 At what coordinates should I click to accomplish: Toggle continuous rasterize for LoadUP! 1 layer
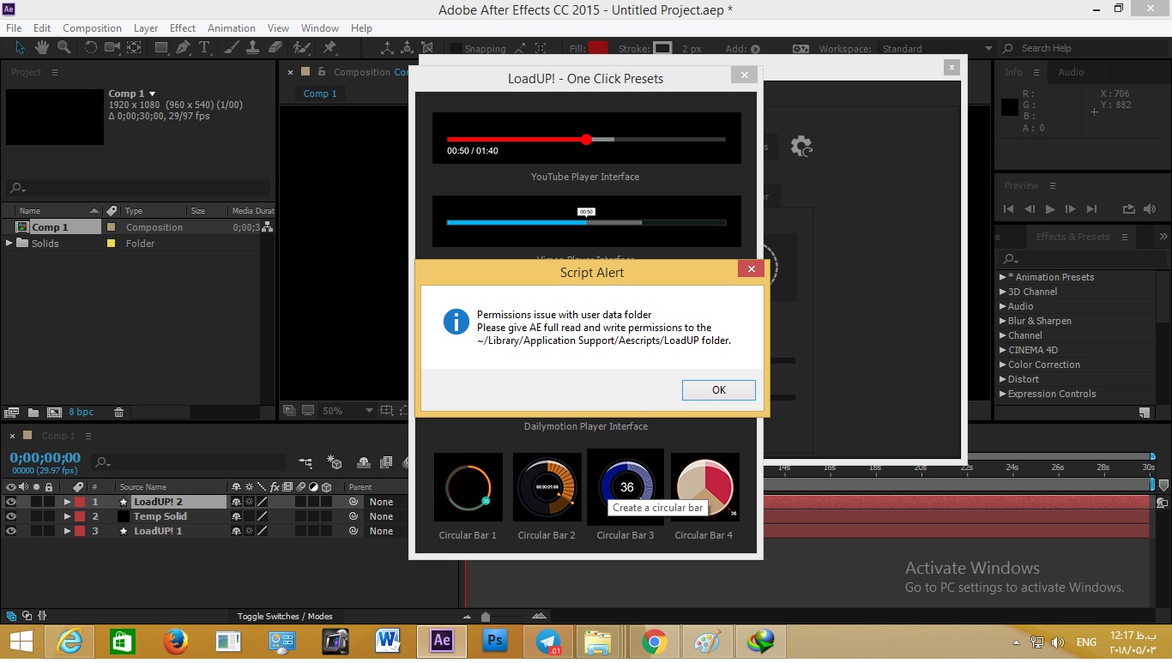[x=249, y=531]
